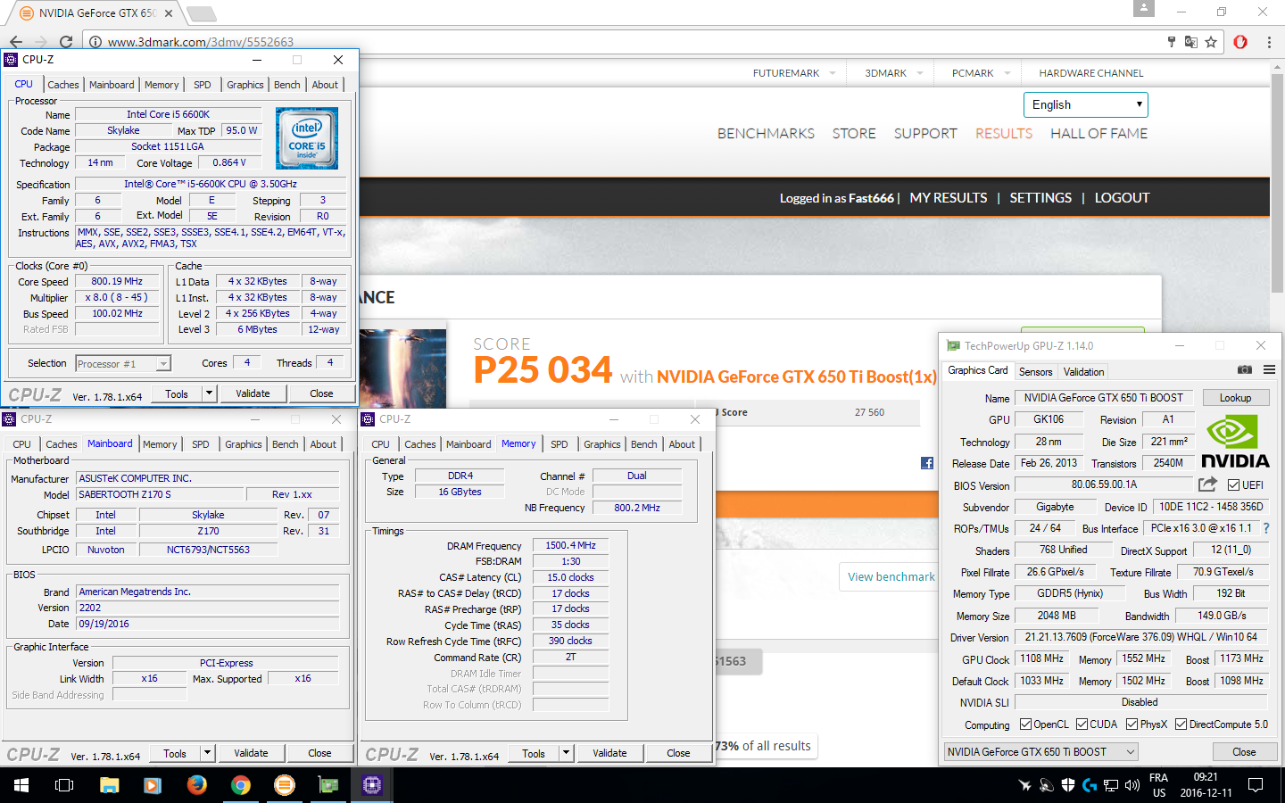Screen dimensions: 1285x803
Task: Toggle the UEFI checkbox in GPU-Z
Action: (x=1233, y=485)
